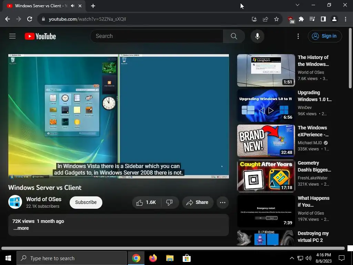353x265 pixels.
Task: Go back in browser history
Action: pos(8,19)
